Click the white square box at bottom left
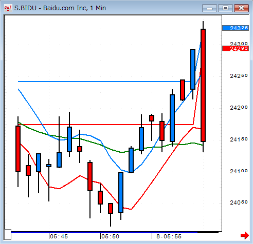This screenshot has height=244, width=253. (x=8, y=235)
